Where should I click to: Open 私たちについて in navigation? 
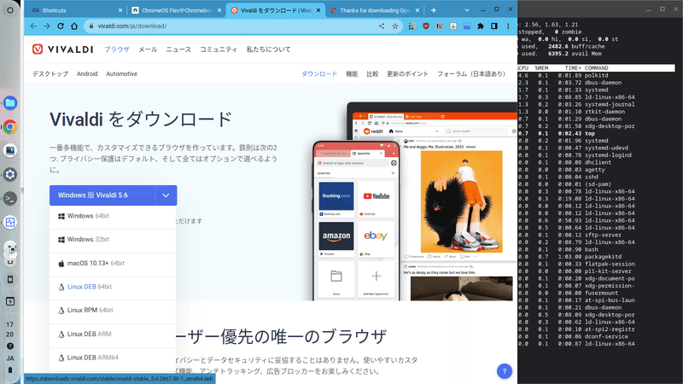(x=268, y=49)
